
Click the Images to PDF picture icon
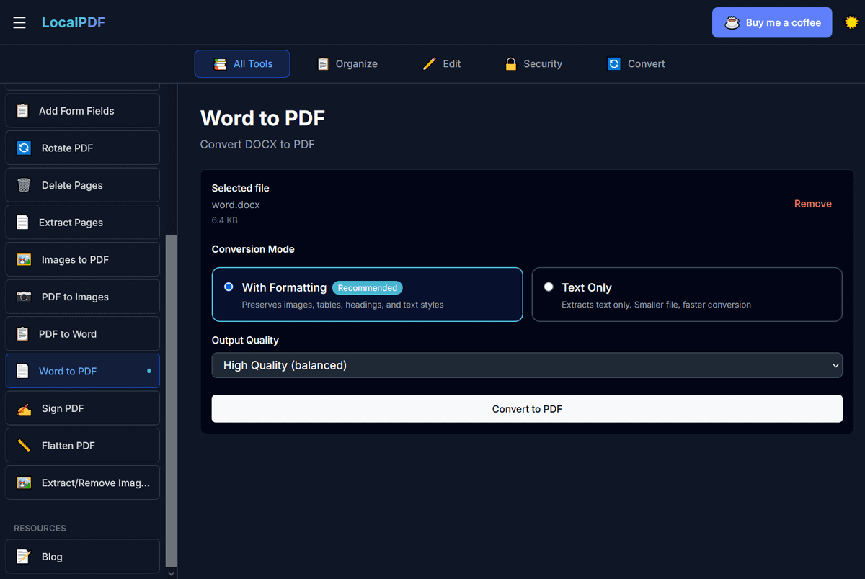tap(24, 259)
